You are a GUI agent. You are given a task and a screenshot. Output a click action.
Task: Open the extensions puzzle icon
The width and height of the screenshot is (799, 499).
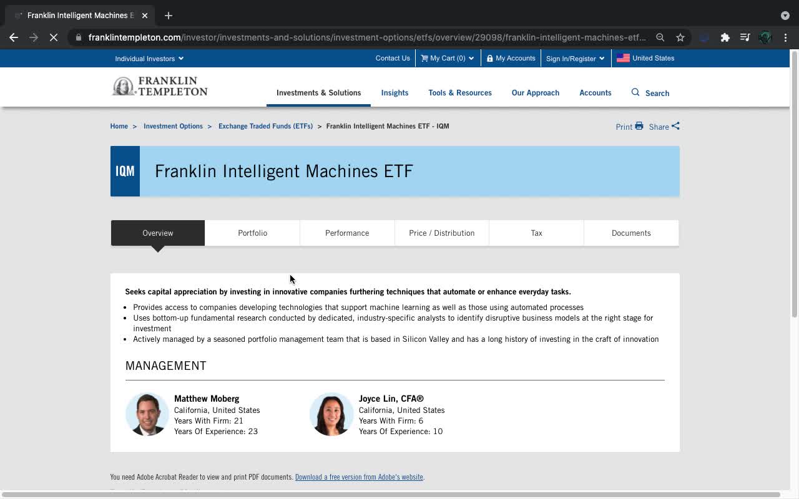[725, 37]
